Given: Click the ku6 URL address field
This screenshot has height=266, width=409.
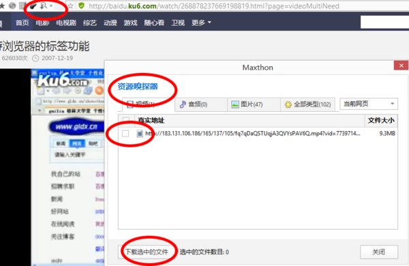Looking at the screenshot, I should (214, 6).
